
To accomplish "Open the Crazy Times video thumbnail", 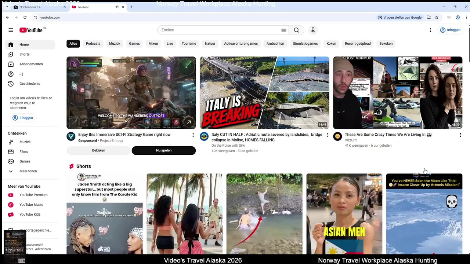I will 398,93.
